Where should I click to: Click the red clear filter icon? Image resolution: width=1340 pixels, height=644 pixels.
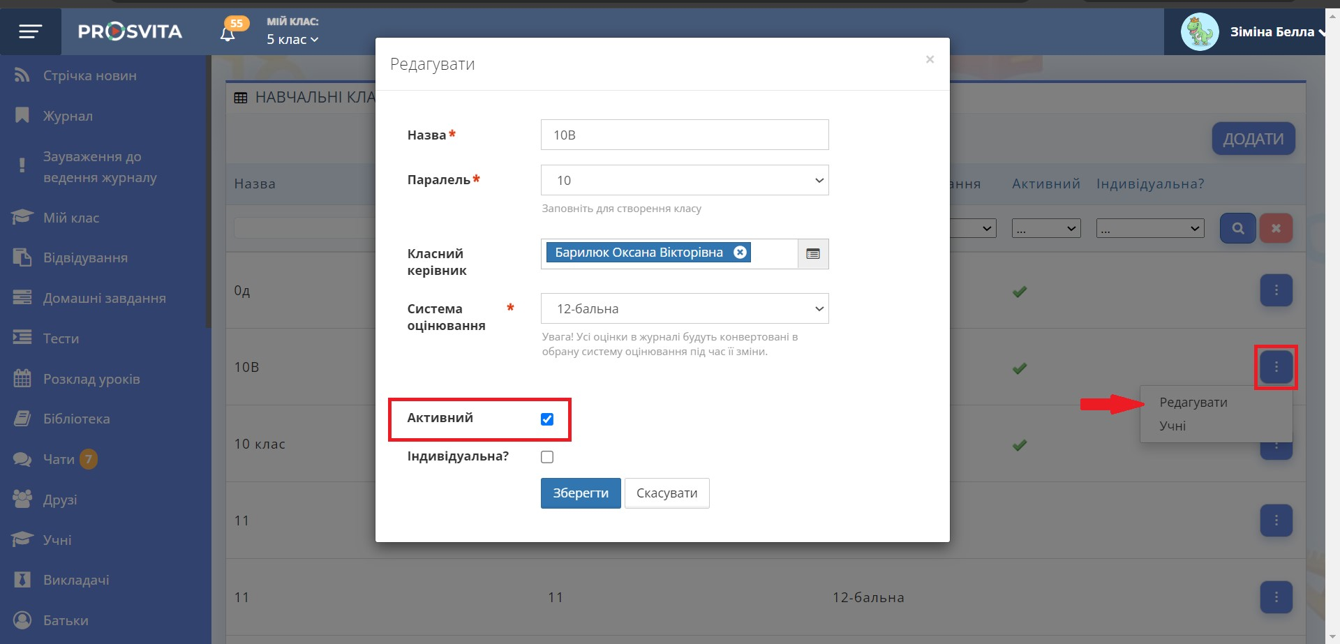pos(1276,228)
